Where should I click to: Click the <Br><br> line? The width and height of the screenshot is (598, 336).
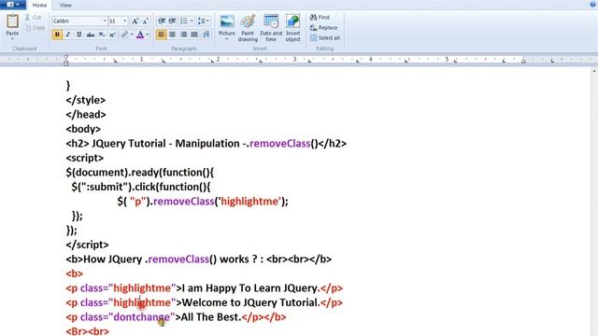pos(87,331)
